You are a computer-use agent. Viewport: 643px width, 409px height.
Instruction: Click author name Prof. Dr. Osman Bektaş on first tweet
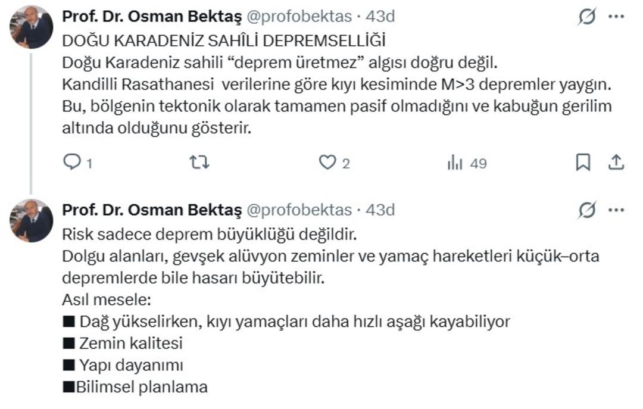click(152, 17)
